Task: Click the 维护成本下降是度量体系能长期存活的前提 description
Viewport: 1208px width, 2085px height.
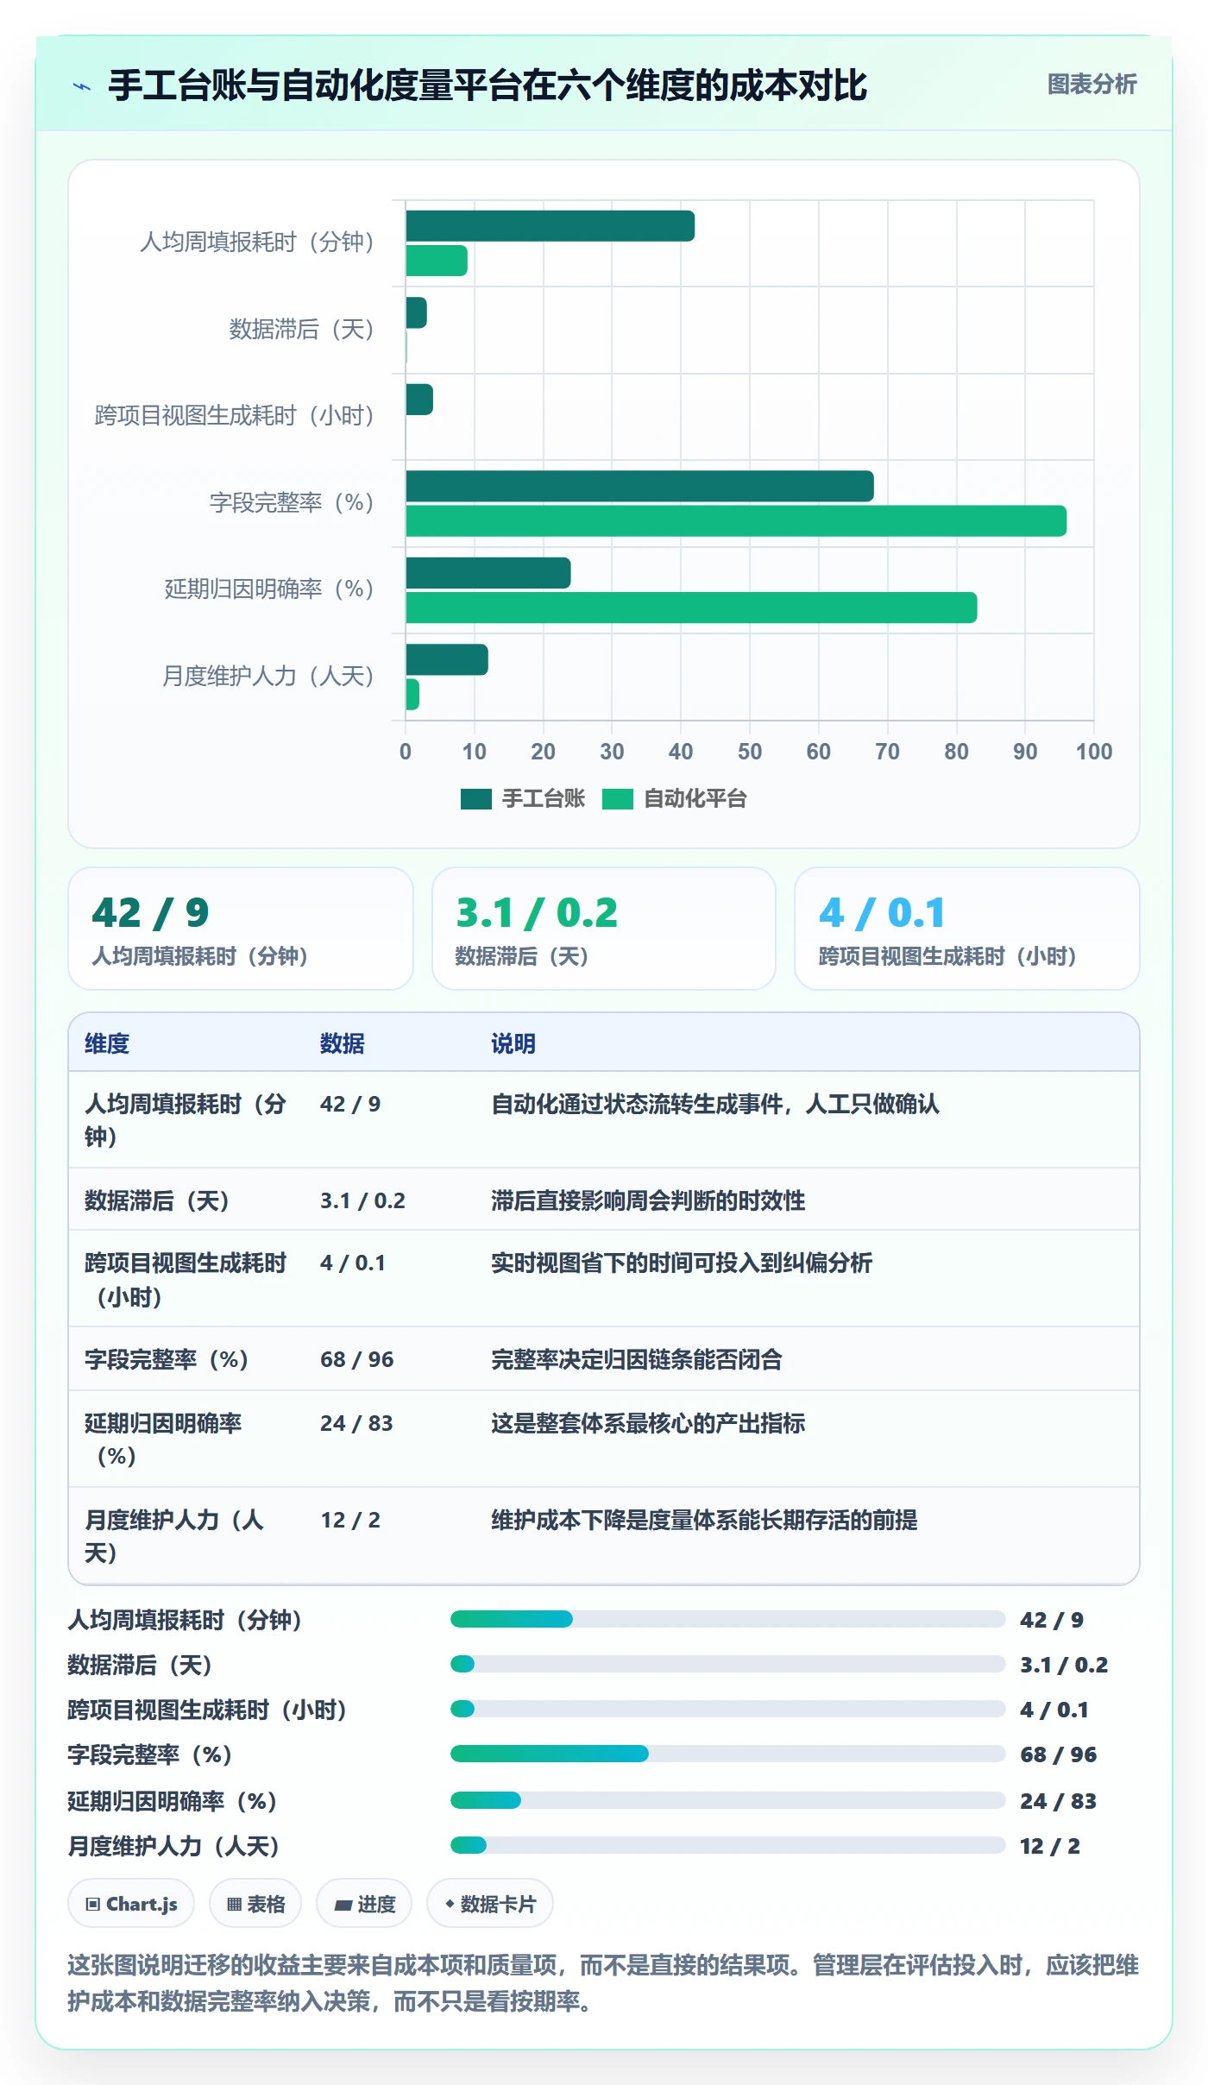Action: [704, 1520]
